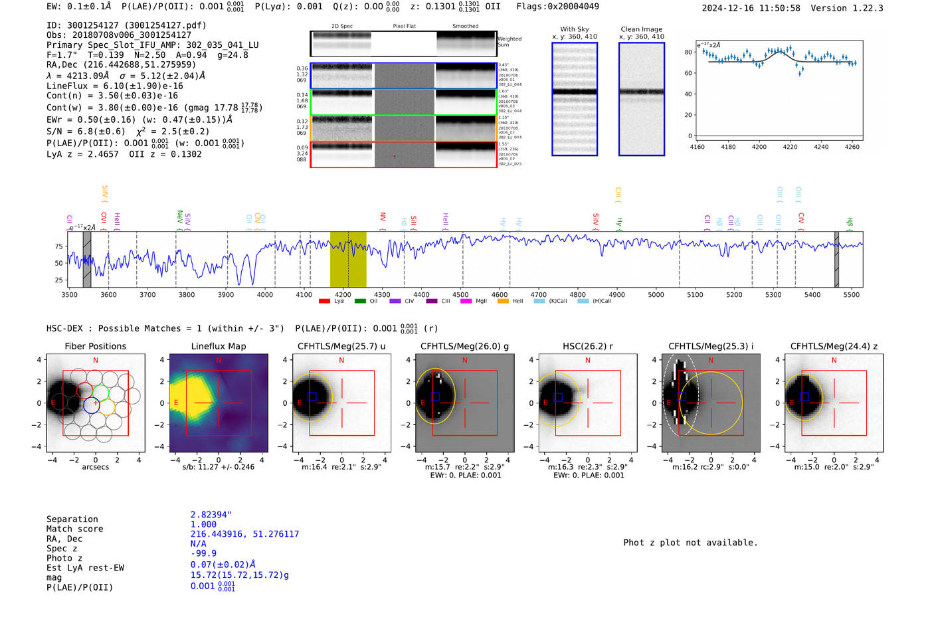
Task: Open the Fiber Positions image panel
Action: point(95,403)
